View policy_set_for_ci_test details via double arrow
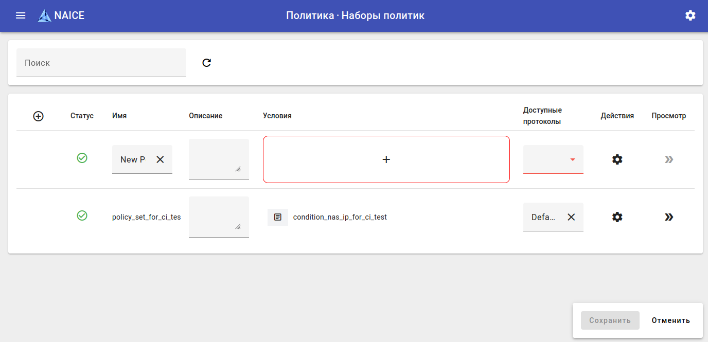The width and height of the screenshot is (708, 342). [x=668, y=217]
